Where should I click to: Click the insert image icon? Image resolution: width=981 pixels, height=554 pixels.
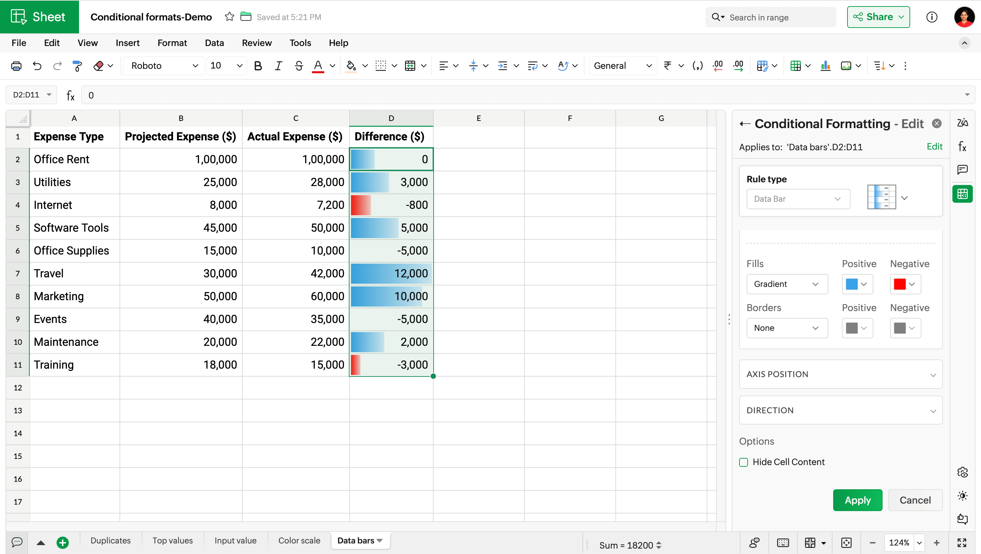[x=846, y=66]
